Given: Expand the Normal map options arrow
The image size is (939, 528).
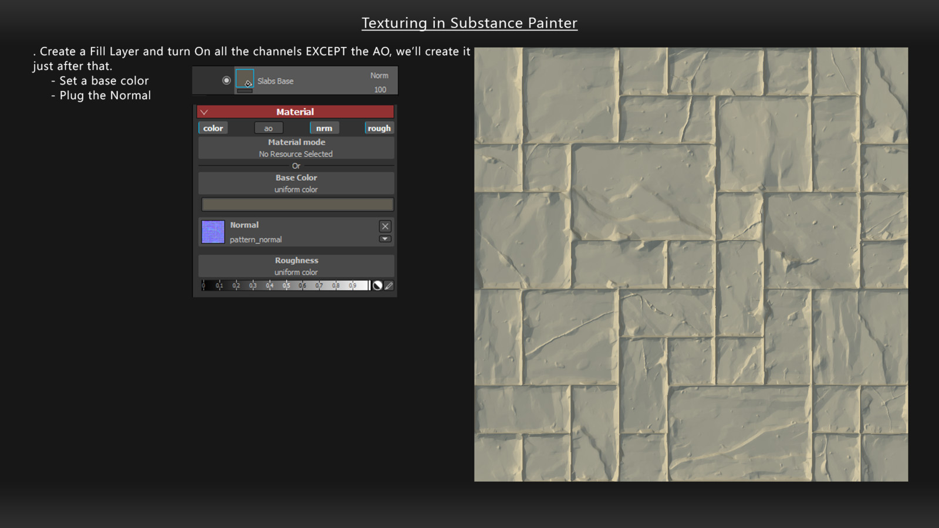Looking at the screenshot, I should point(385,239).
